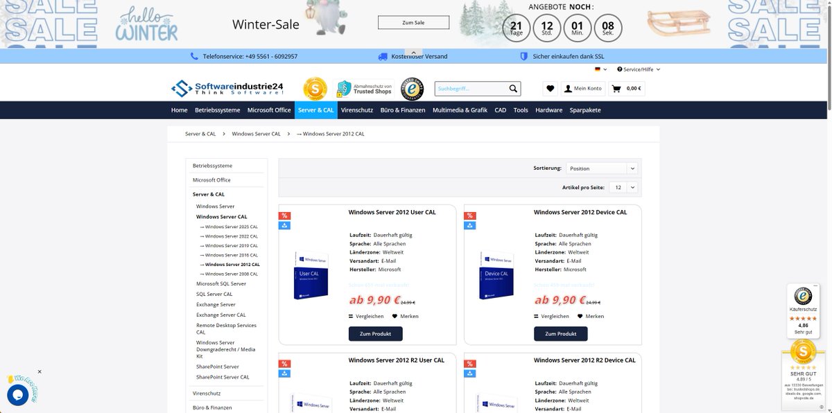Click Vergleichen for Windows Server 2012 Device CAL

point(551,316)
